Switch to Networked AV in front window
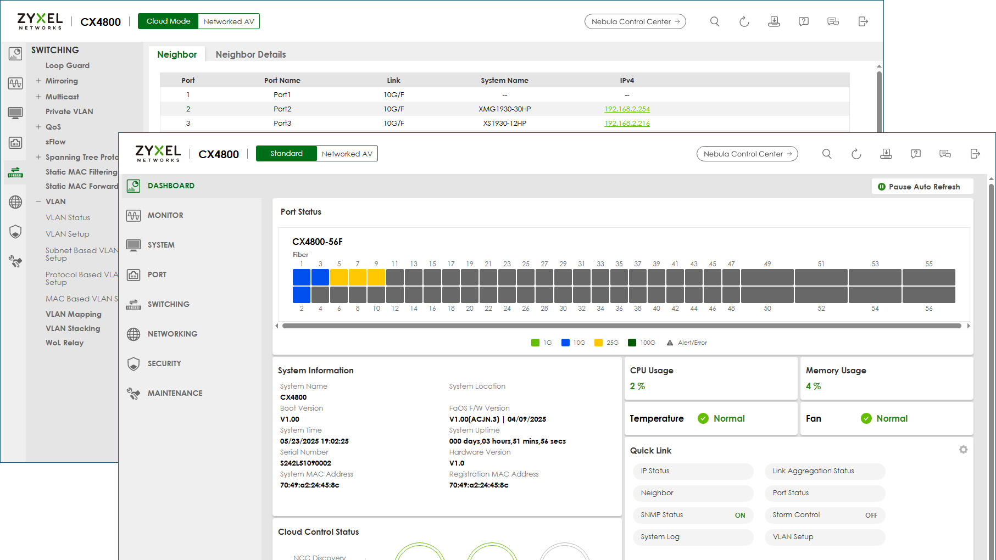The height and width of the screenshot is (560, 996). click(x=347, y=154)
